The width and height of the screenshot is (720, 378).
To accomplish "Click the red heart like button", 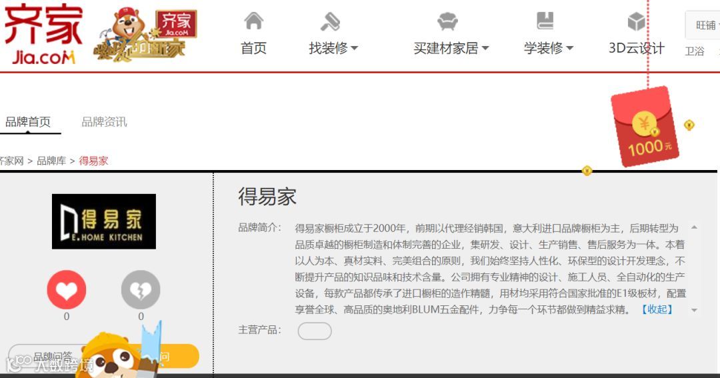I will coord(67,290).
